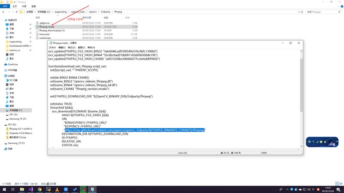Open the 编辑(E) menu in Notepad
Viewport: 344px width, 193px height.
point(62,47)
